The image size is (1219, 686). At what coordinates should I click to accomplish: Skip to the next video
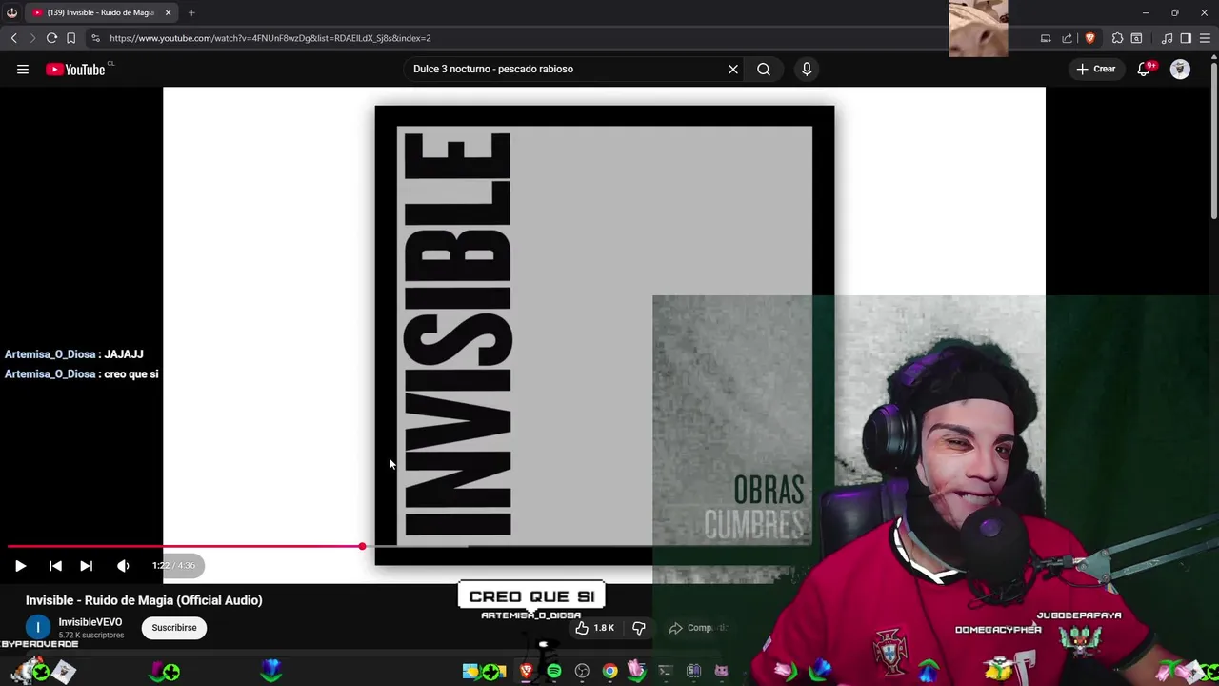(86, 566)
